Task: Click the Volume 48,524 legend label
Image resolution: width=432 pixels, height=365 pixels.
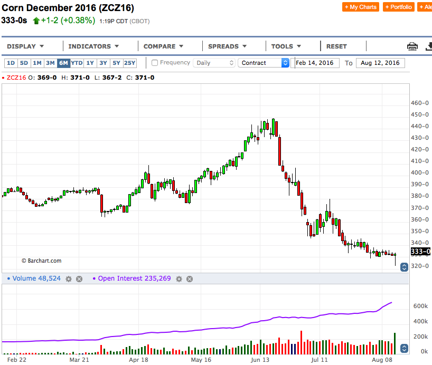Action: pyautogui.click(x=36, y=278)
